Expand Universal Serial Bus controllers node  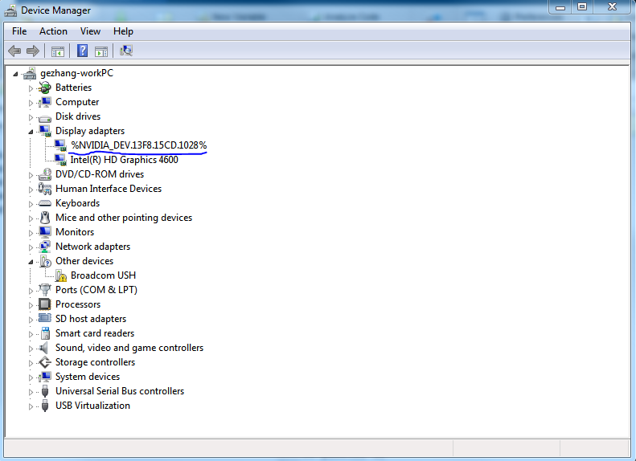pyautogui.click(x=31, y=392)
